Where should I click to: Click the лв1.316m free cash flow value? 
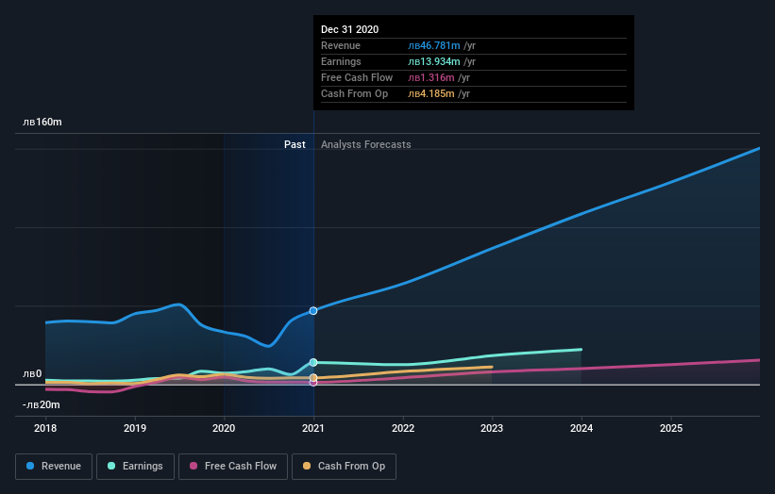coord(431,77)
